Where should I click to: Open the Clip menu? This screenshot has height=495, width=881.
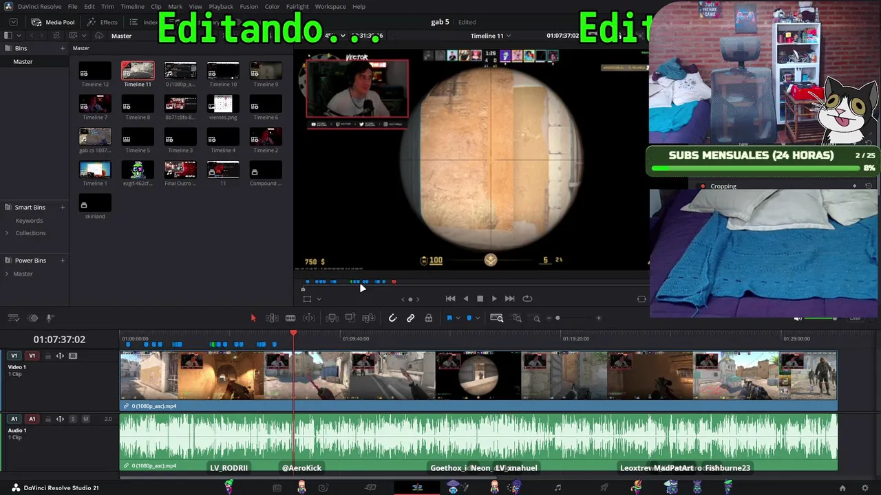[x=156, y=6]
